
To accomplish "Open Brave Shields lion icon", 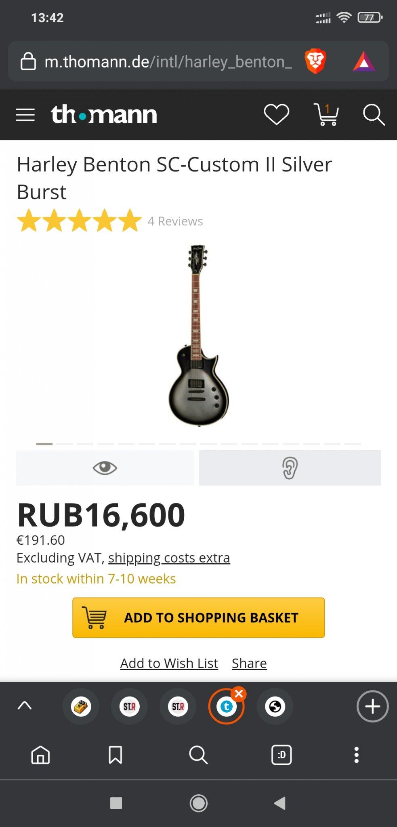I will coord(315,62).
